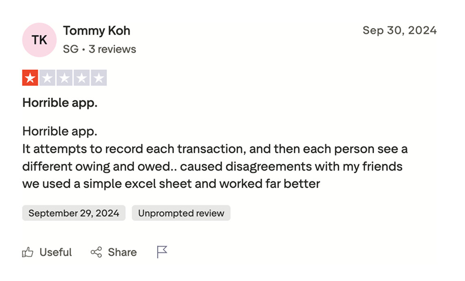
Task: Click the Sep 30, 2024 posting date
Action: [399, 30]
